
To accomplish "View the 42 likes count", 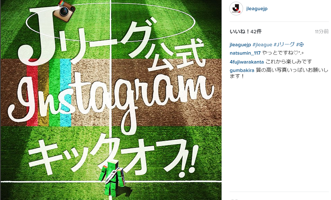I will click(246, 32).
